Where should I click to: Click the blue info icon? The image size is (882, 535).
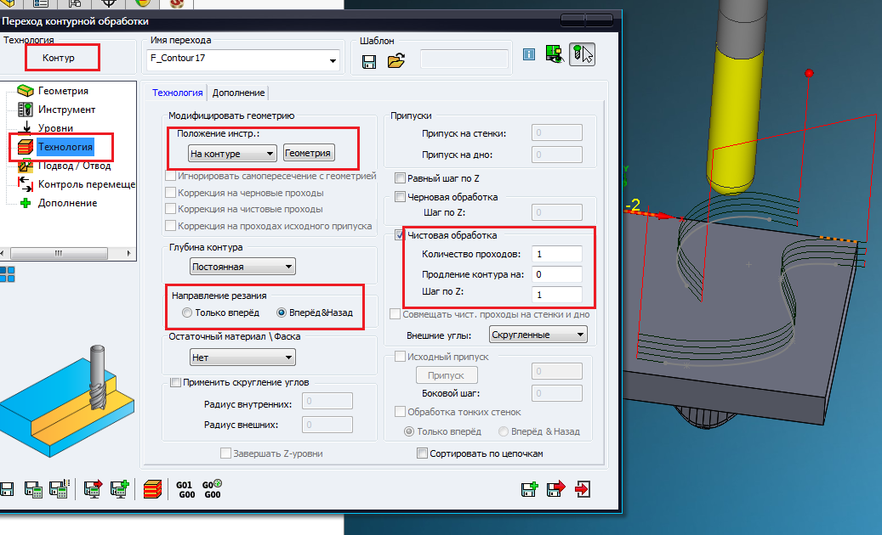pyautogui.click(x=529, y=54)
